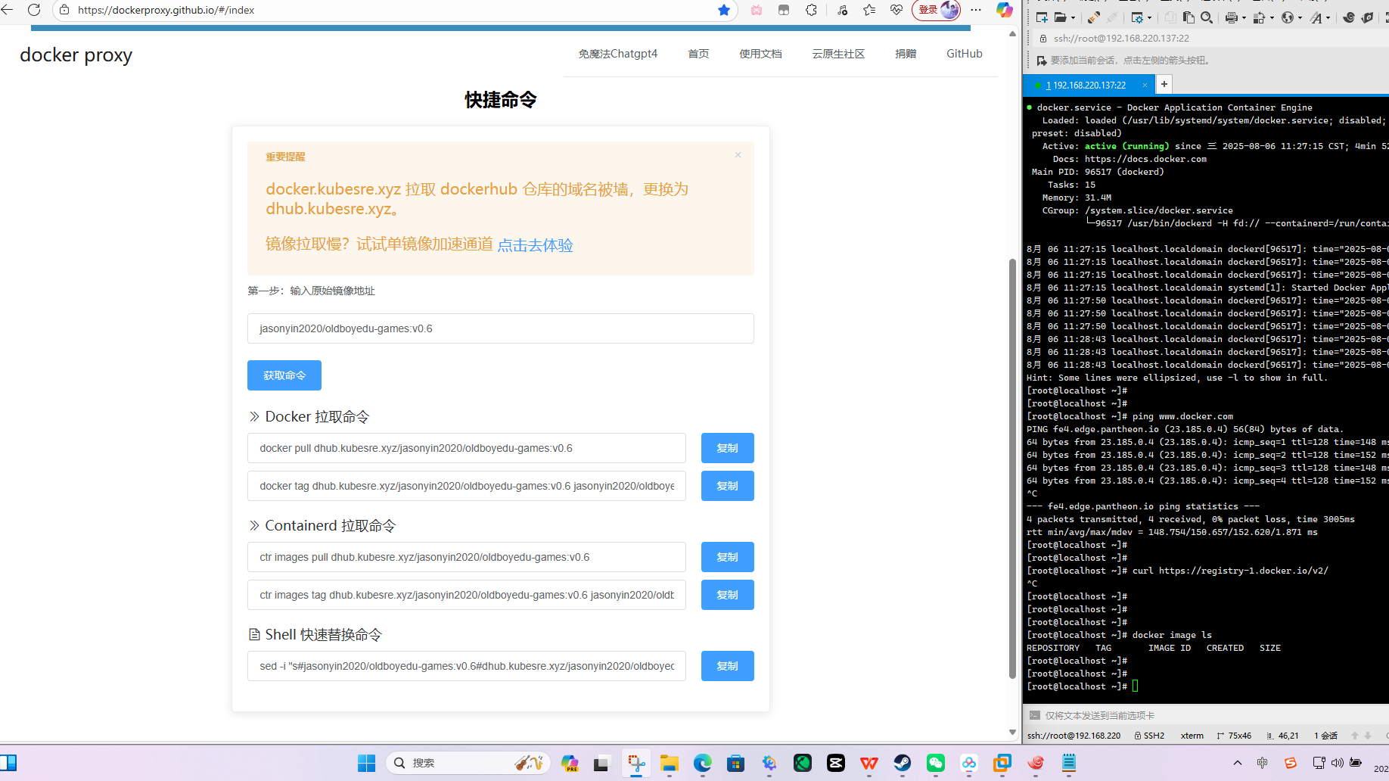Open the Windows Start menu
Image resolution: width=1389 pixels, height=781 pixels.
[367, 763]
